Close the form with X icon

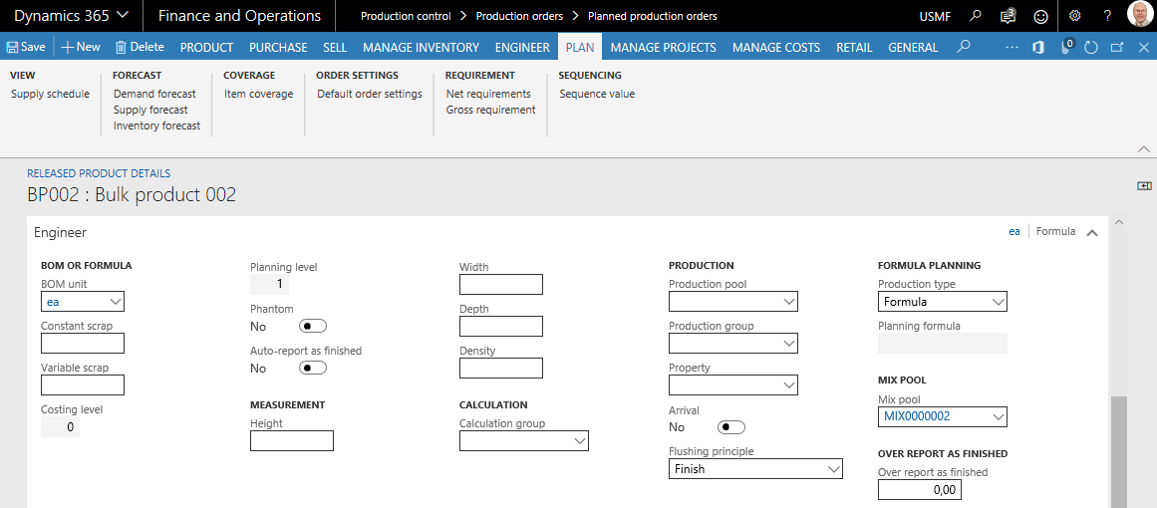click(x=1143, y=47)
